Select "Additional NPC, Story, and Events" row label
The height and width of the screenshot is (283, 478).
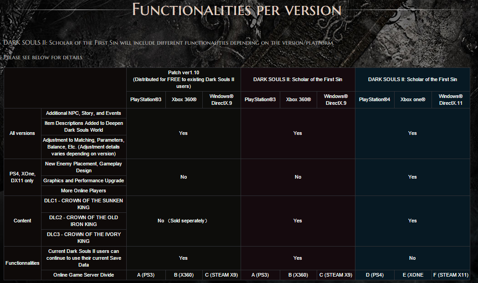[83, 113]
